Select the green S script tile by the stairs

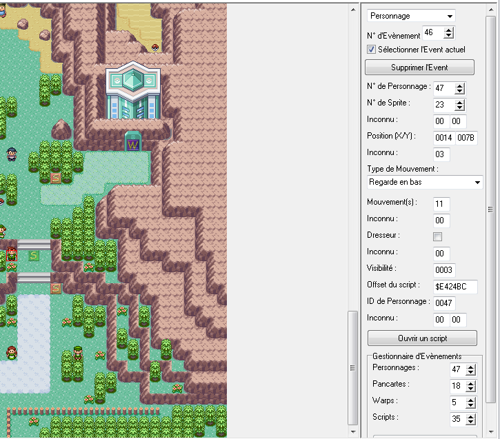click(x=34, y=255)
